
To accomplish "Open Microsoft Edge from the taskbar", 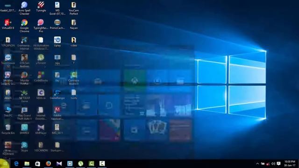I will 16,164.
